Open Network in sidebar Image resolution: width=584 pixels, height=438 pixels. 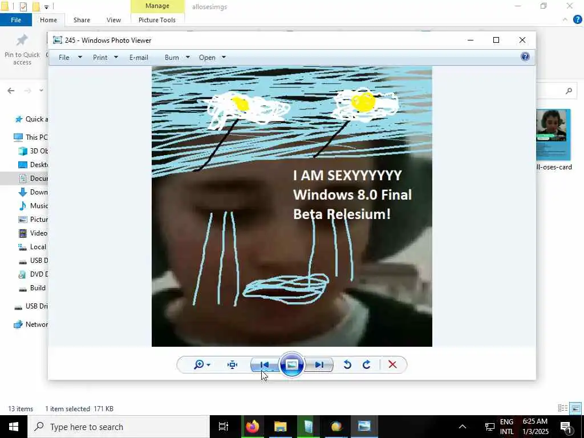tap(31, 325)
